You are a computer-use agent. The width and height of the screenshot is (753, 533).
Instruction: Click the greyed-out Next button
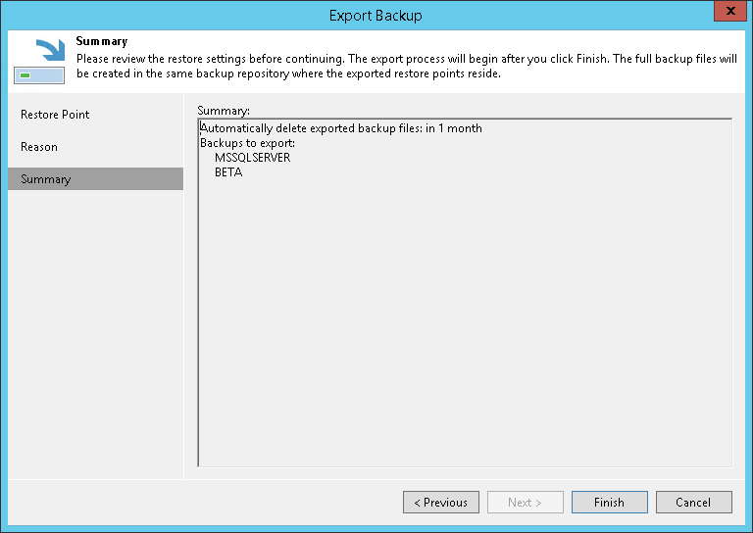(525, 503)
